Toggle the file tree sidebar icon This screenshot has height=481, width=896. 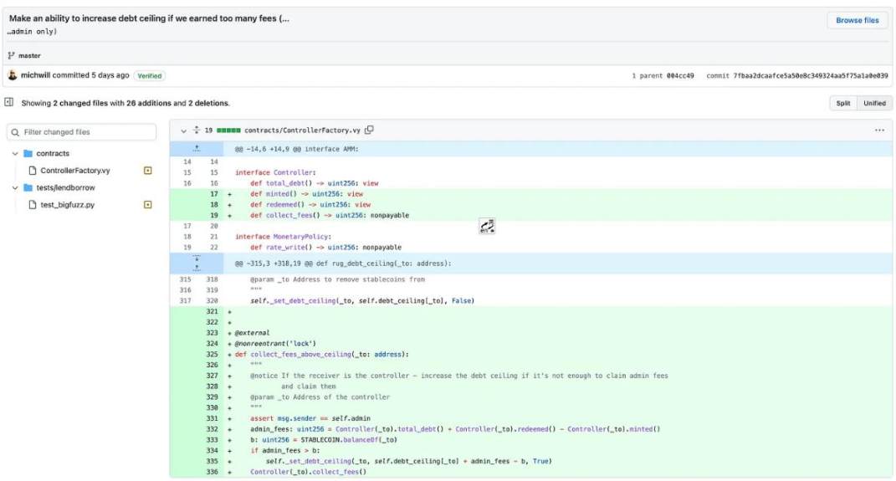pos(8,102)
